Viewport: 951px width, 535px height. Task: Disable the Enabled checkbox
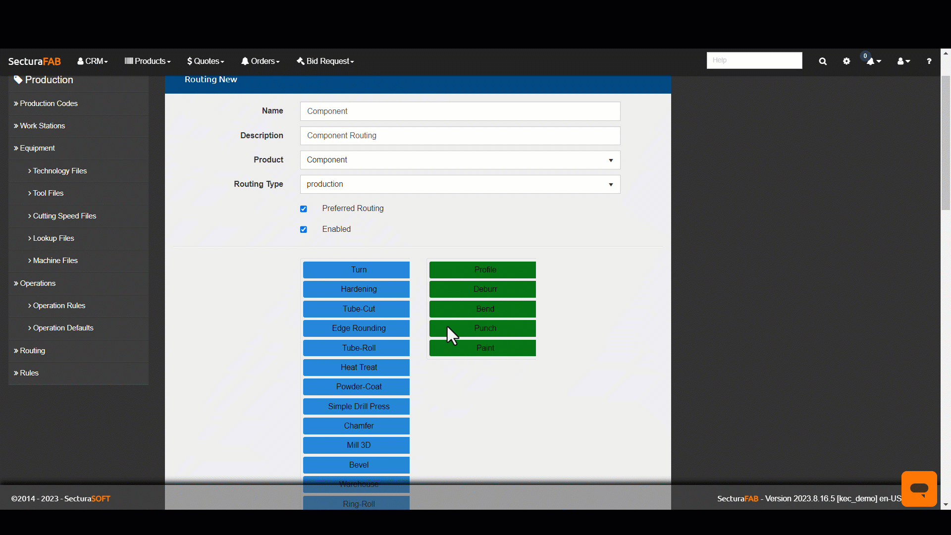[303, 229]
